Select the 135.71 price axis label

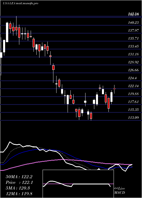[x=133, y=38]
